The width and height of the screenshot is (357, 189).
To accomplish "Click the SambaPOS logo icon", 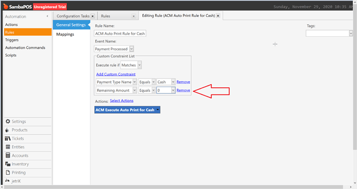I will (x=6, y=6).
